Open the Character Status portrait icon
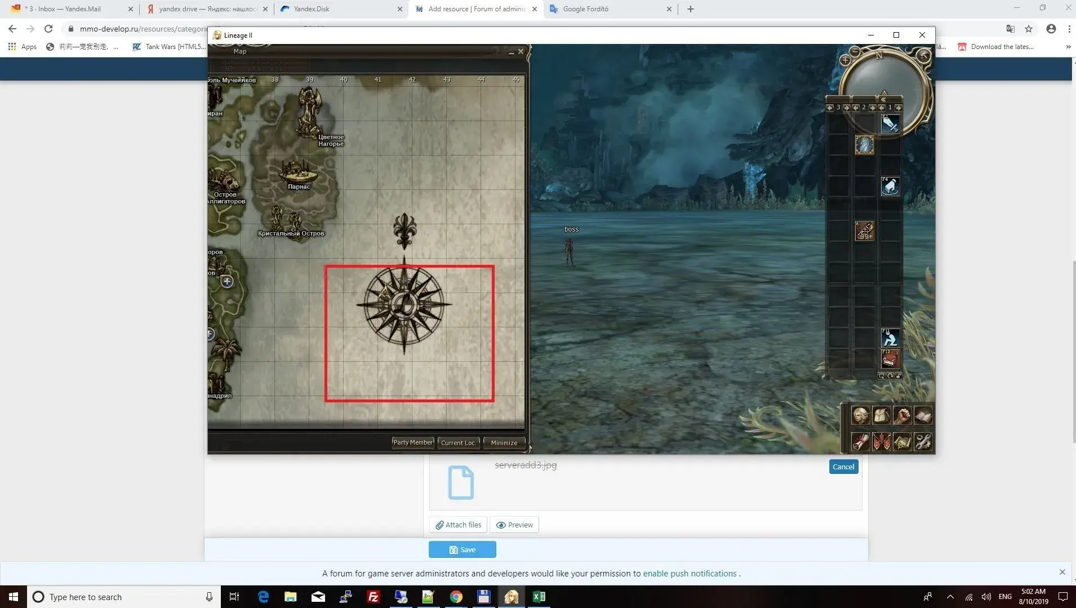Screen dimensions: 1076x608 [x=860, y=416]
